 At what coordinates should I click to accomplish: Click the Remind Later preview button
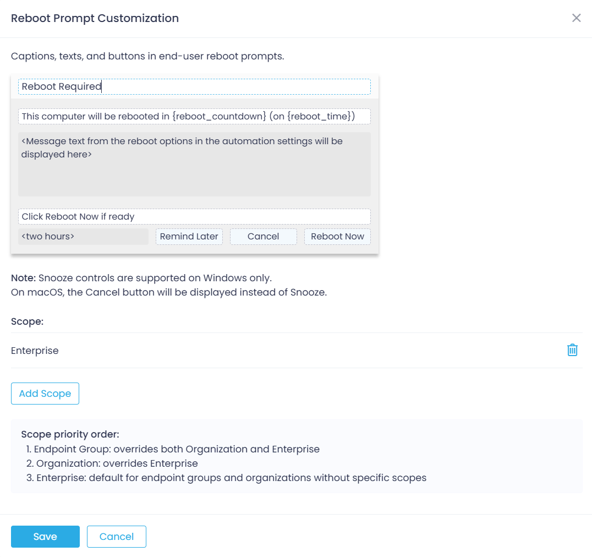pyautogui.click(x=189, y=236)
